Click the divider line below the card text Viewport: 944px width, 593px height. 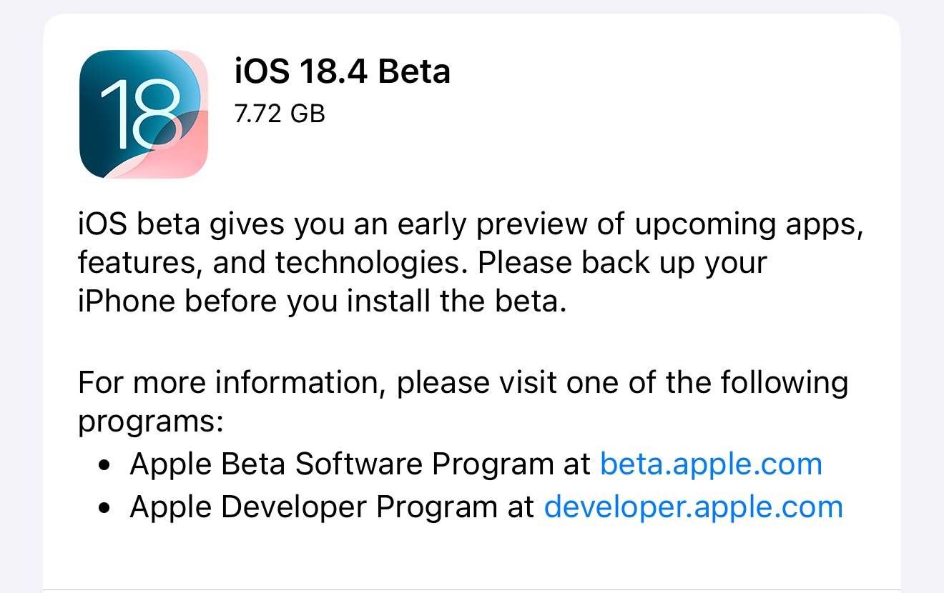tap(472, 590)
